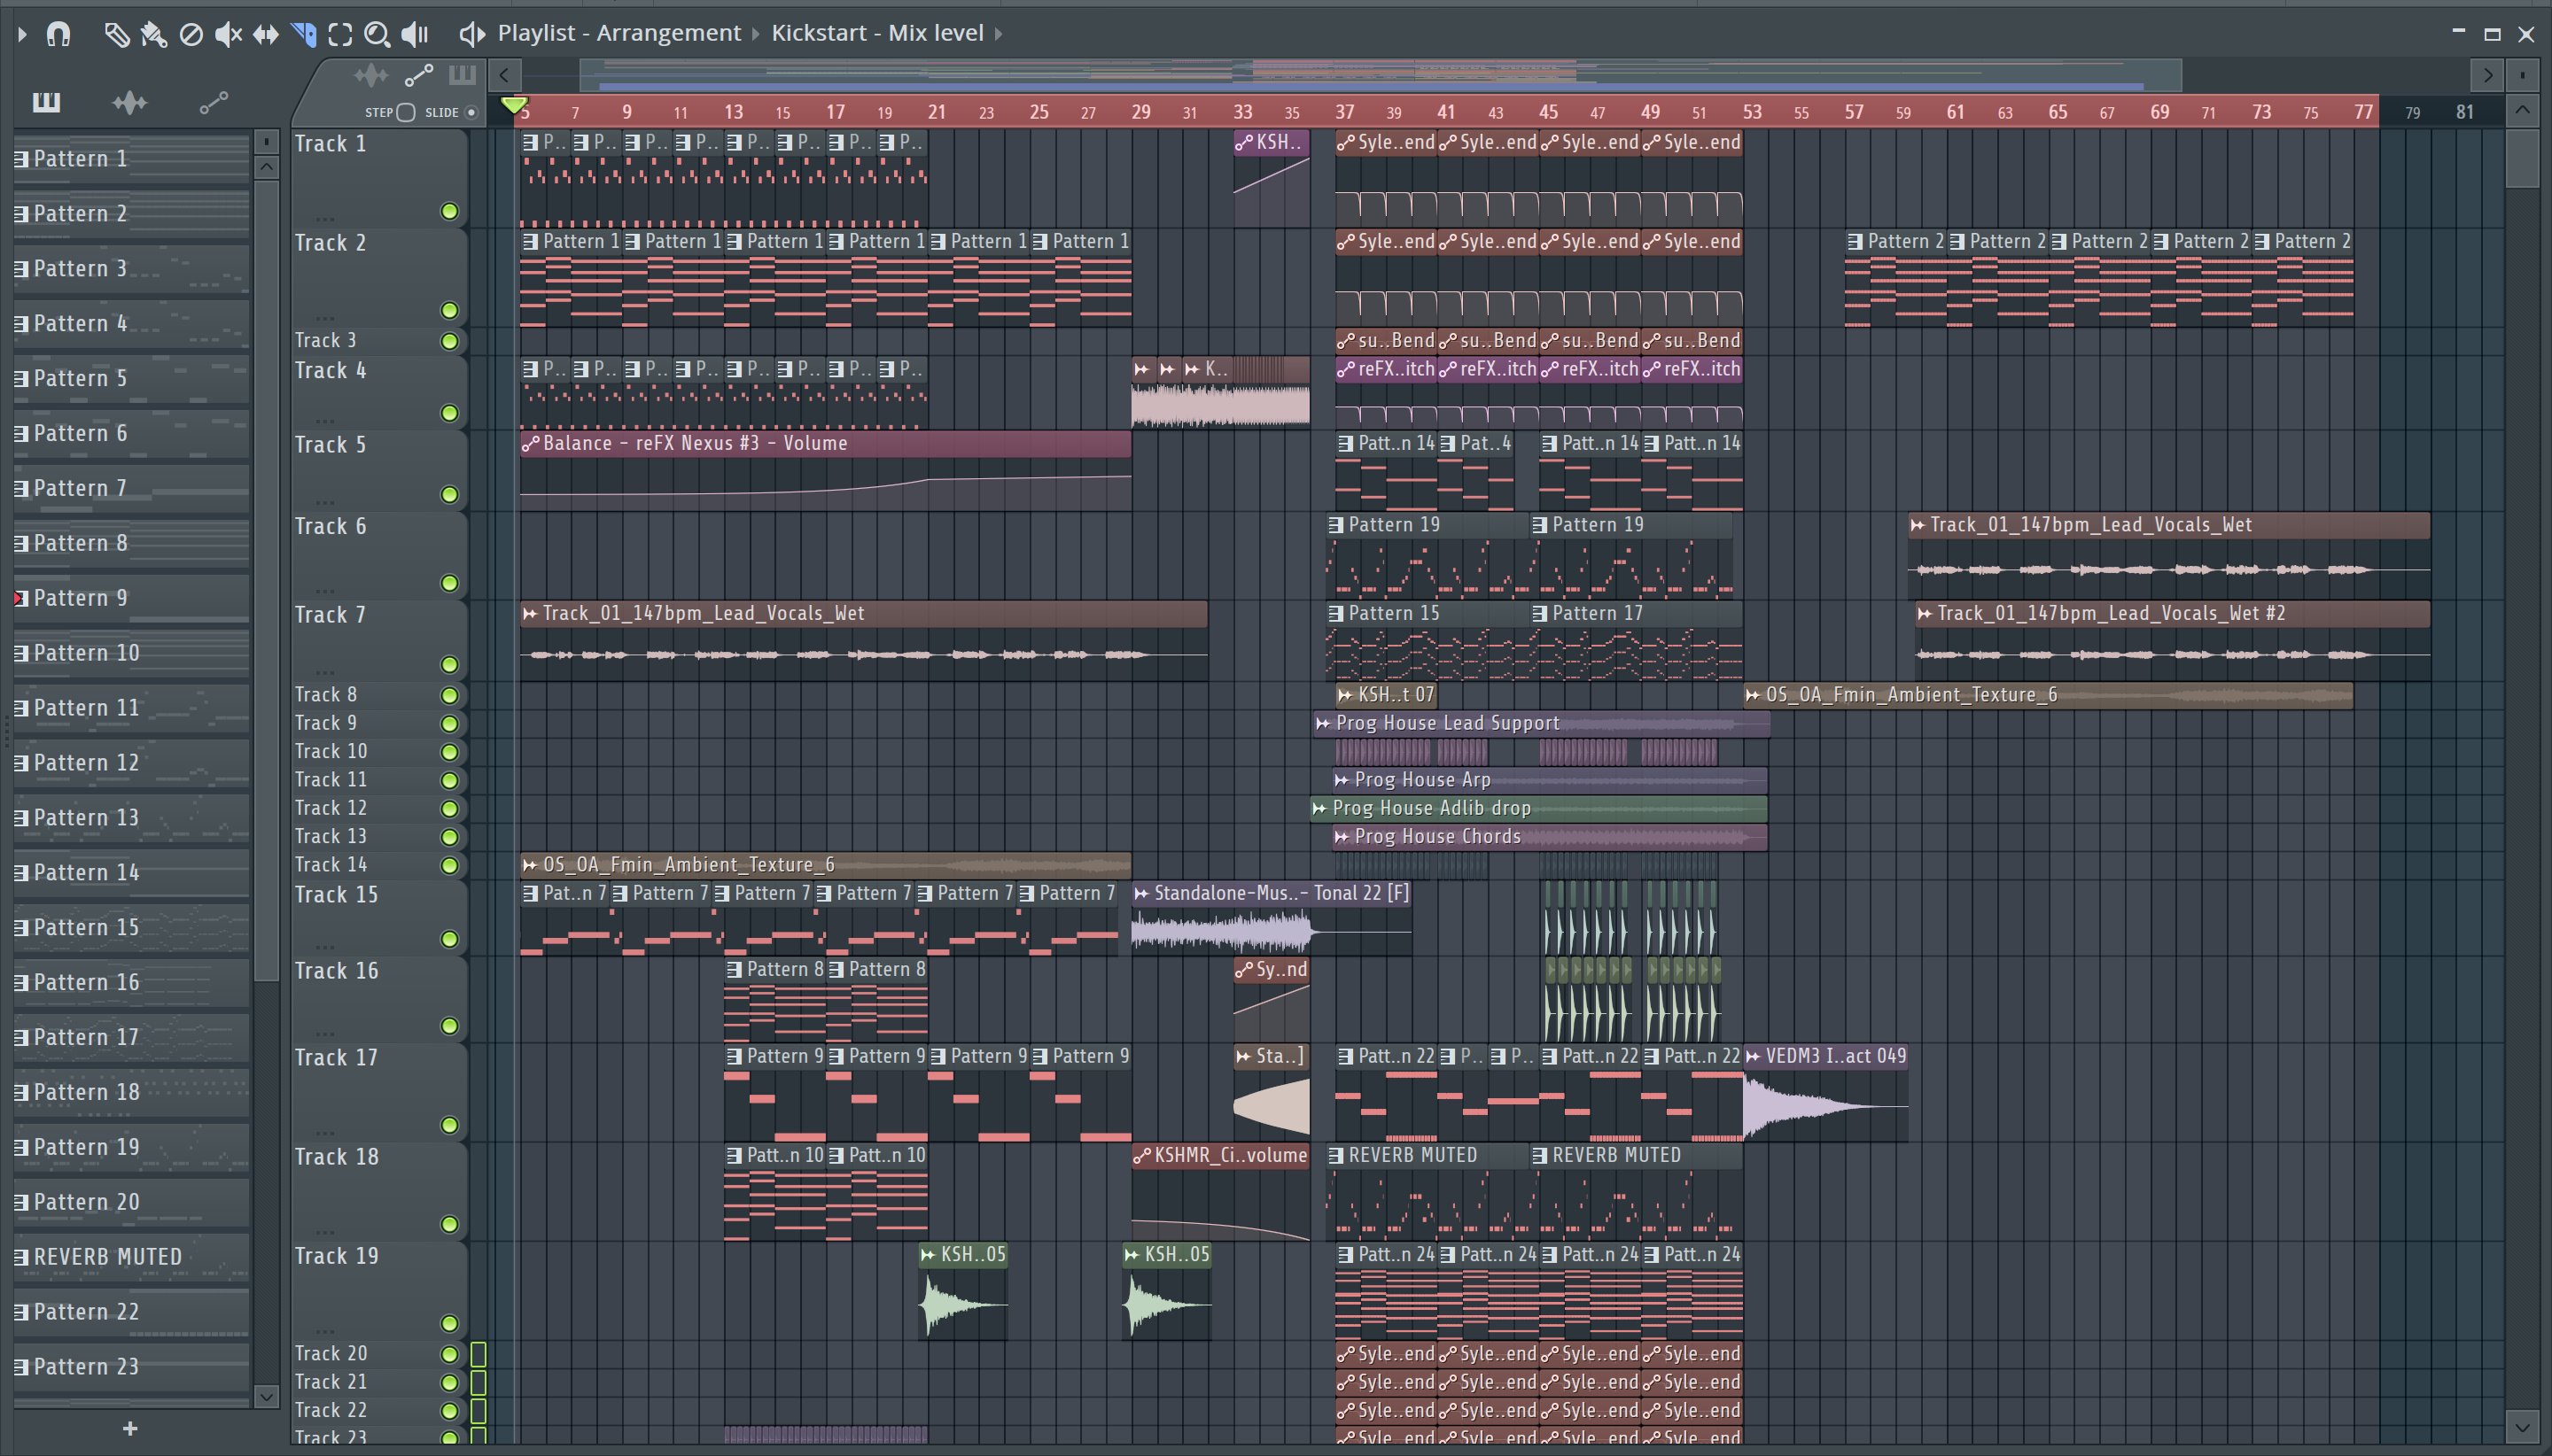Select Pattern 23 in the picker
The width and height of the screenshot is (2552, 1456).
(131, 1367)
